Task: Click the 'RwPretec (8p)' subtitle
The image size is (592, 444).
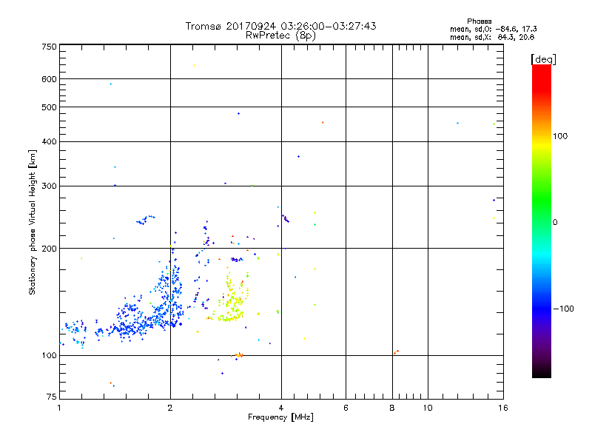Action: [x=280, y=36]
